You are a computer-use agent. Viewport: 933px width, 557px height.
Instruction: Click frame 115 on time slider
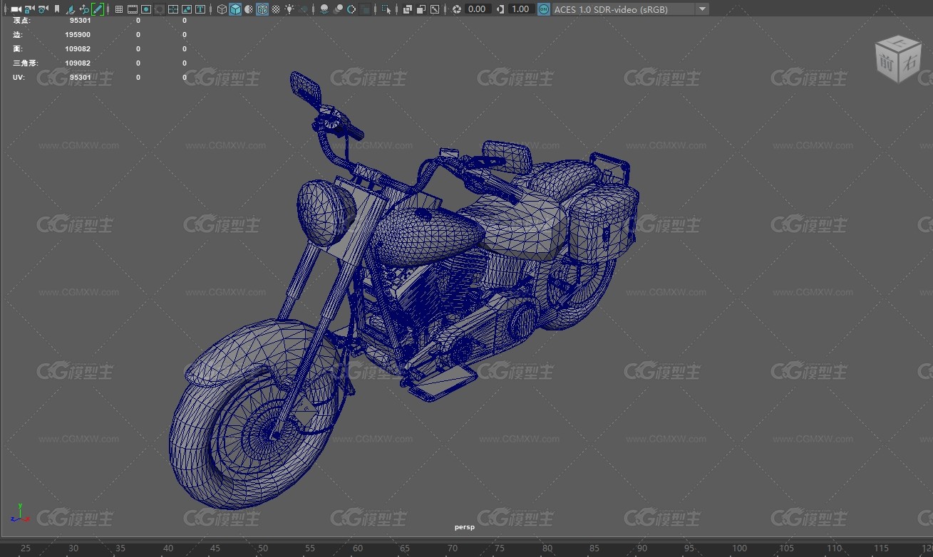pos(882,548)
